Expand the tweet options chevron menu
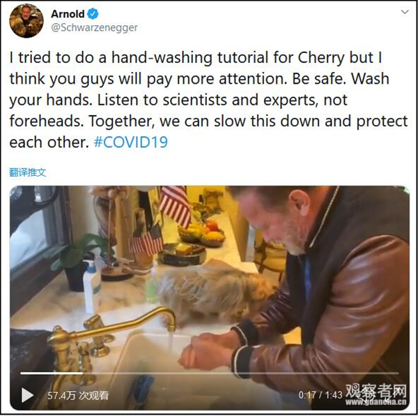Image resolution: width=418 pixels, height=416 pixels. (405, 12)
